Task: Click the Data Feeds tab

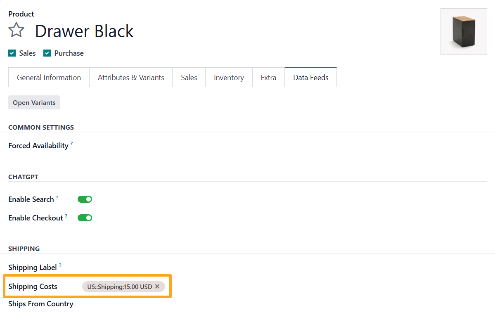Action: pyautogui.click(x=310, y=77)
